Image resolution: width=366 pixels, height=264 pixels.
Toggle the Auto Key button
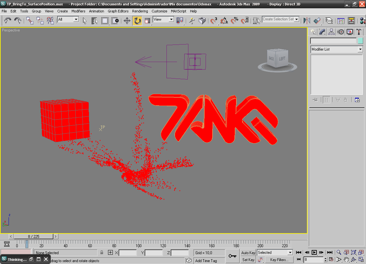coord(248,253)
